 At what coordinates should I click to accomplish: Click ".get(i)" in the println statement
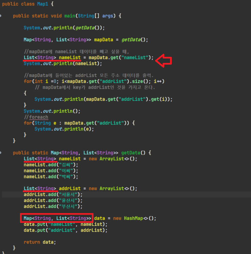(159, 99)
